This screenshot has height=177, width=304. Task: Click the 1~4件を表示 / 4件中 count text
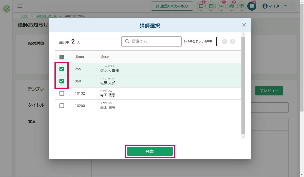click(198, 41)
